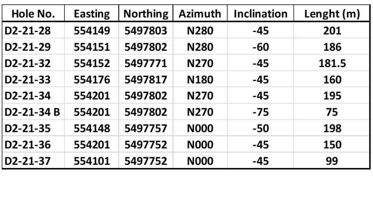This screenshot has height=210, width=373.
Task: Select the Easting column header
Action: pos(92,14)
